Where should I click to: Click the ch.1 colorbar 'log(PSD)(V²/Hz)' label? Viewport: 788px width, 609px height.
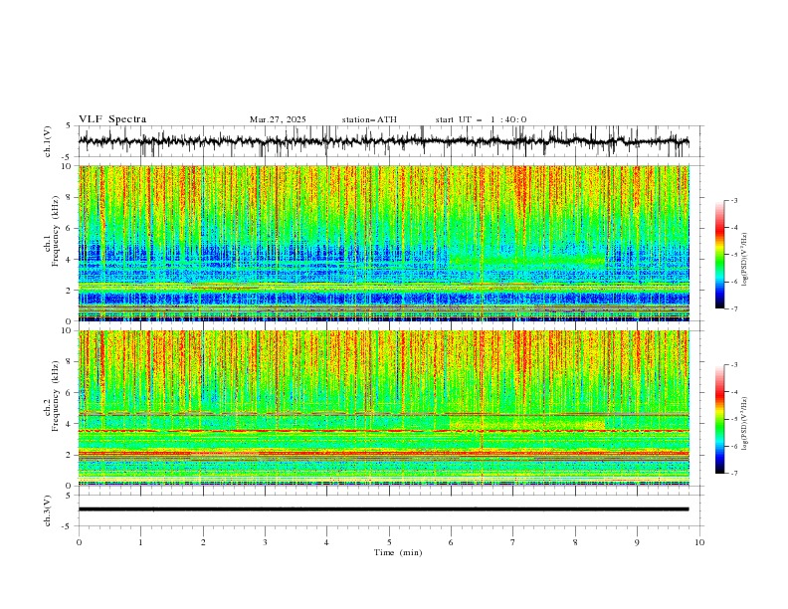[744, 260]
